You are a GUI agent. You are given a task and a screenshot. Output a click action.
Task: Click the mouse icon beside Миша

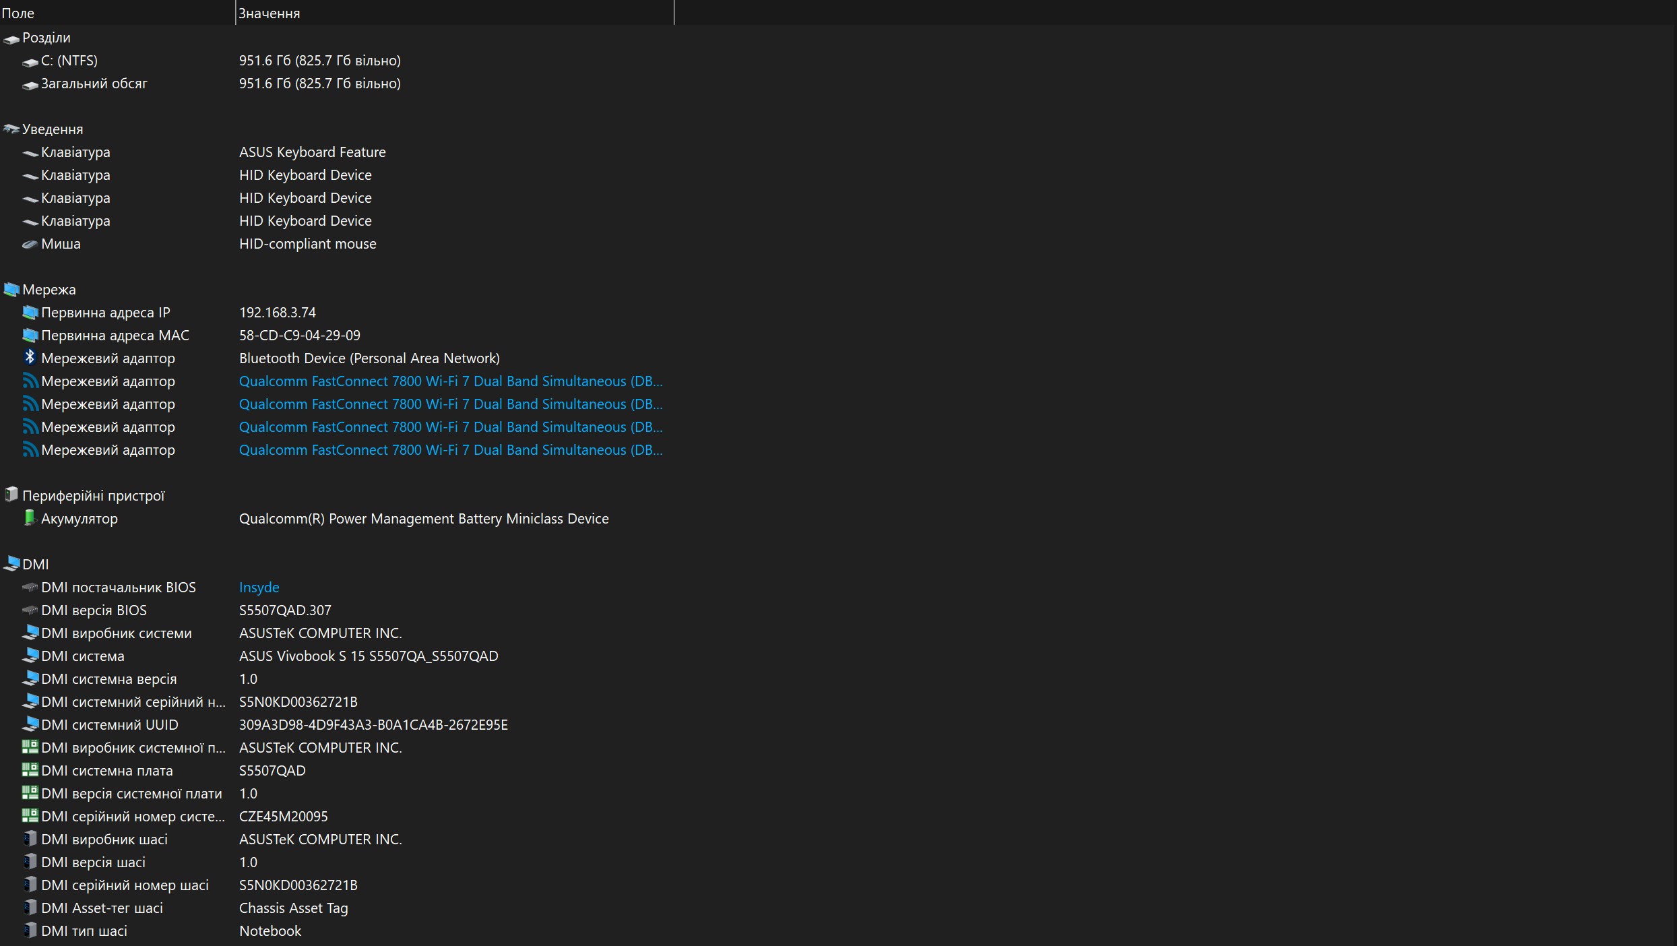pyautogui.click(x=30, y=244)
